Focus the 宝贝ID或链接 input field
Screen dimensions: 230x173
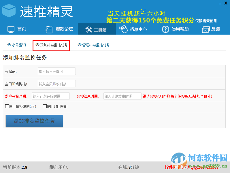(57, 84)
